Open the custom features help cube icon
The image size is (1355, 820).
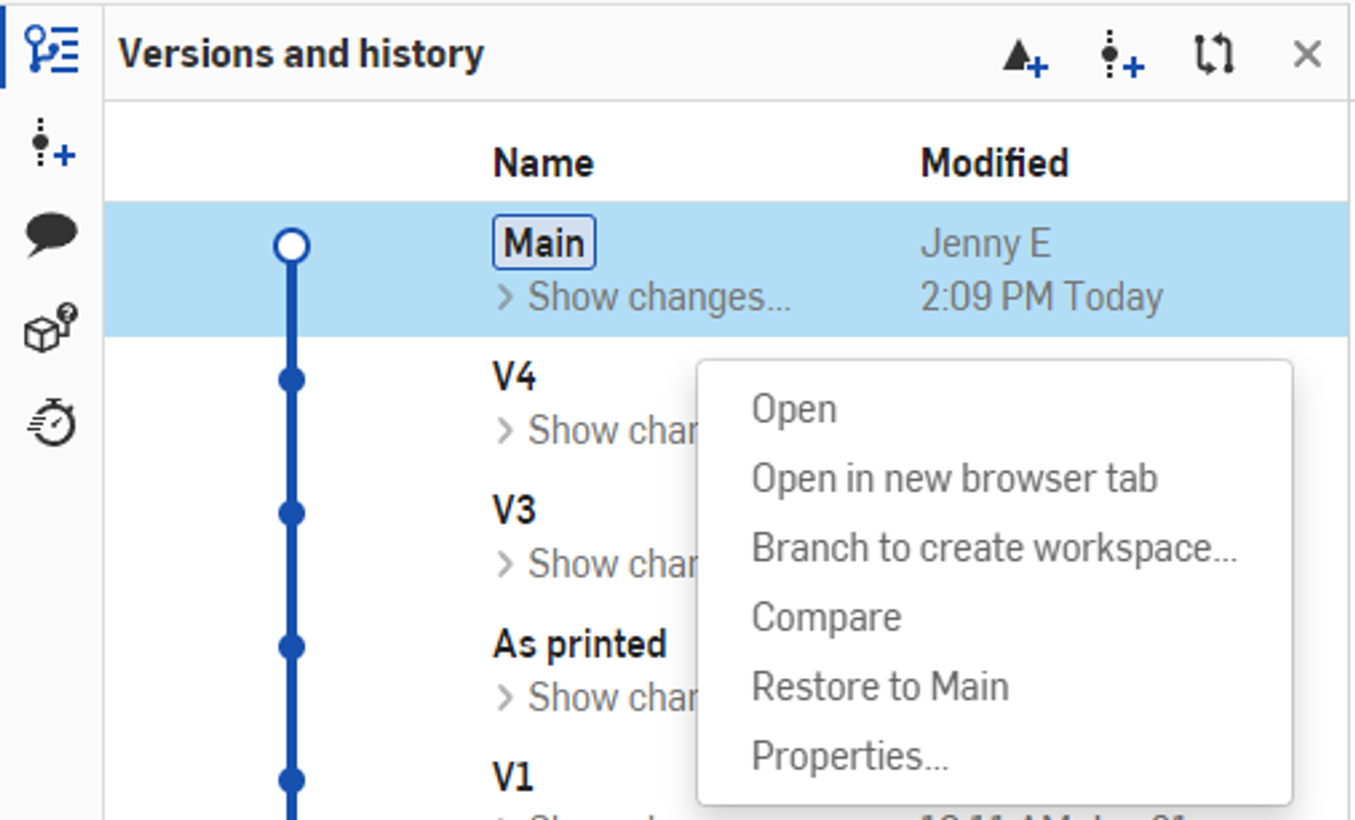pyautogui.click(x=51, y=327)
